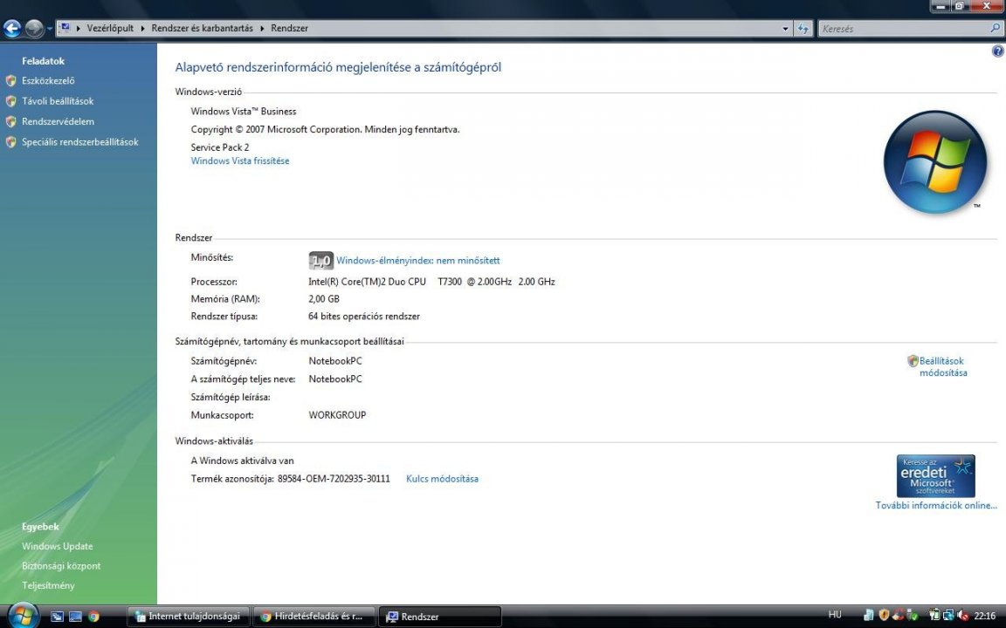Image resolution: width=1006 pixels, height=628 pixels.
Task: Expand arrow after Rendszer és karbantartás crumb
Action: (262, 28)
